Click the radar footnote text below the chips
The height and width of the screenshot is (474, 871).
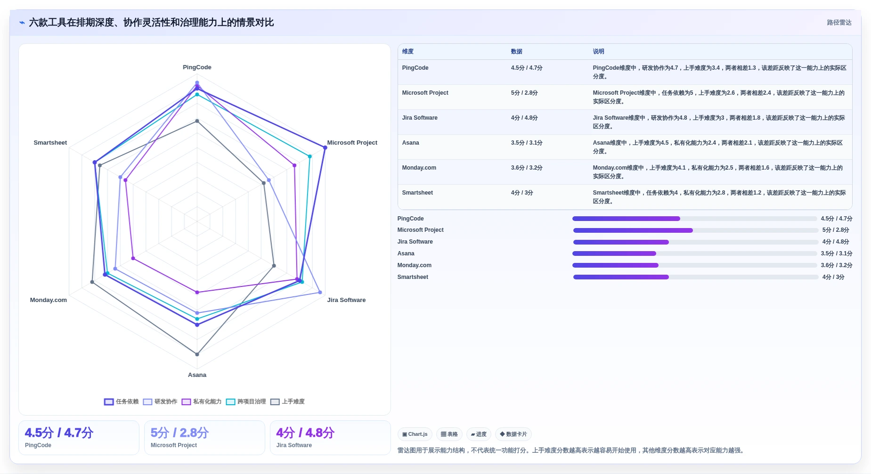tap(571, 450)
